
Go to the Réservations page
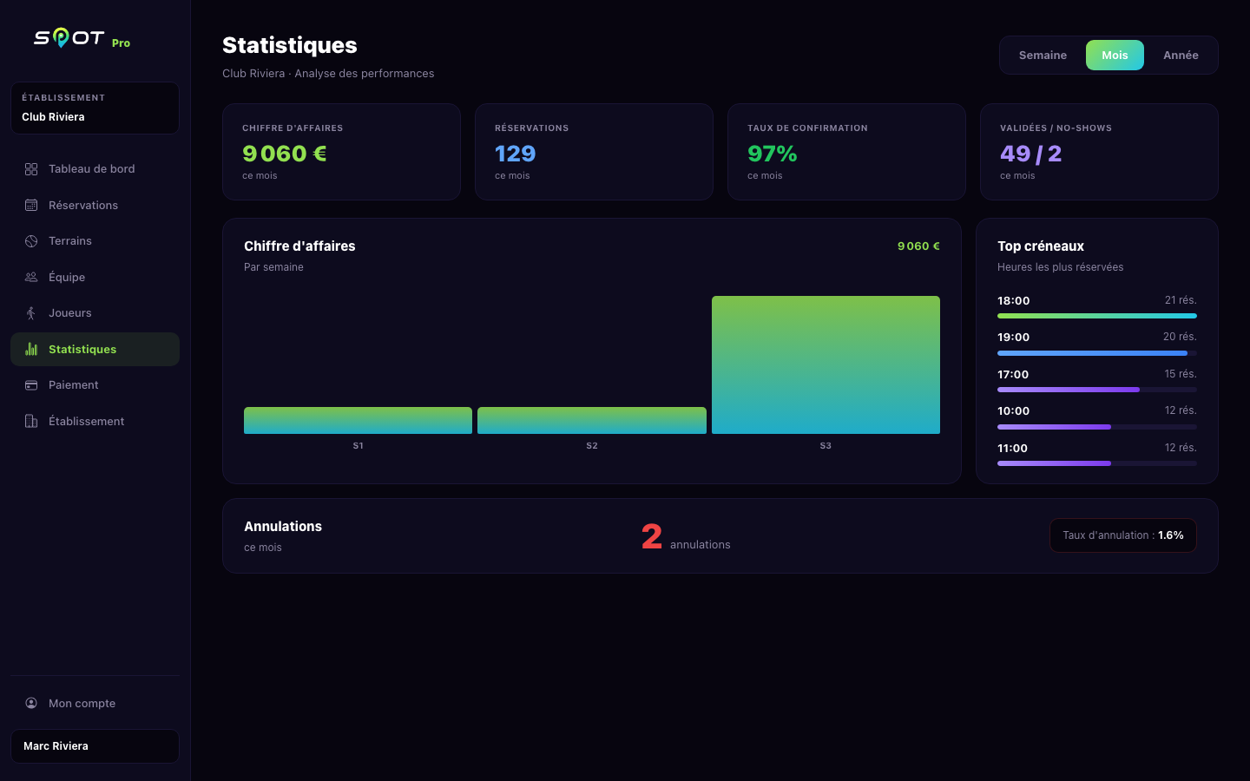point(95,206)
